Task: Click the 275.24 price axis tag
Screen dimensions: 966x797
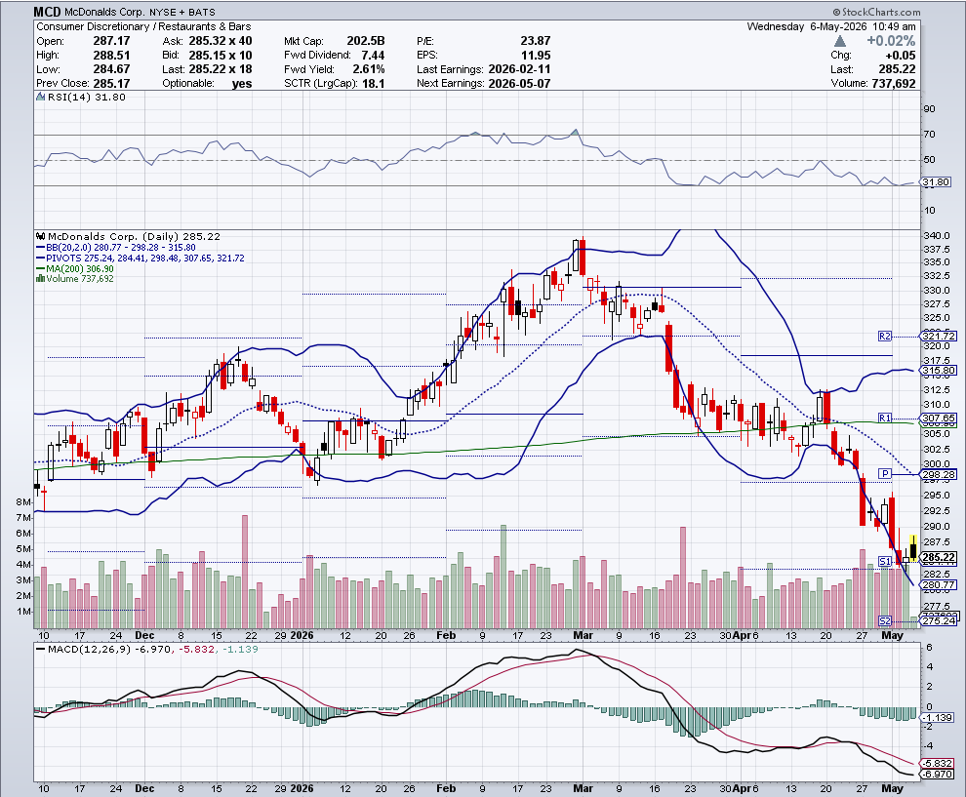Action: tap(940, 620)
